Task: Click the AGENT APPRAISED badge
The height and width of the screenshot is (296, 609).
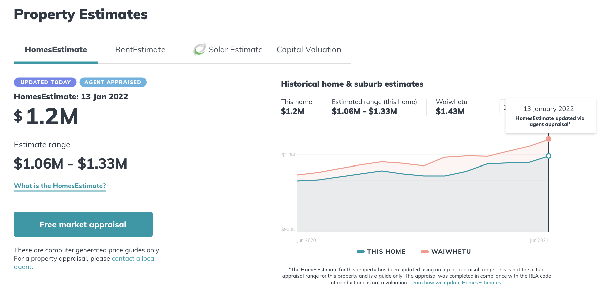Action: (113, 82)
